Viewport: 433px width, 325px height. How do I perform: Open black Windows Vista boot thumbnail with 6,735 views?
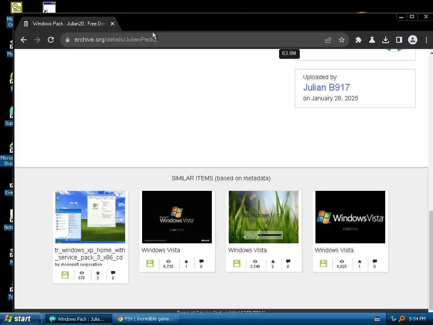177,217
